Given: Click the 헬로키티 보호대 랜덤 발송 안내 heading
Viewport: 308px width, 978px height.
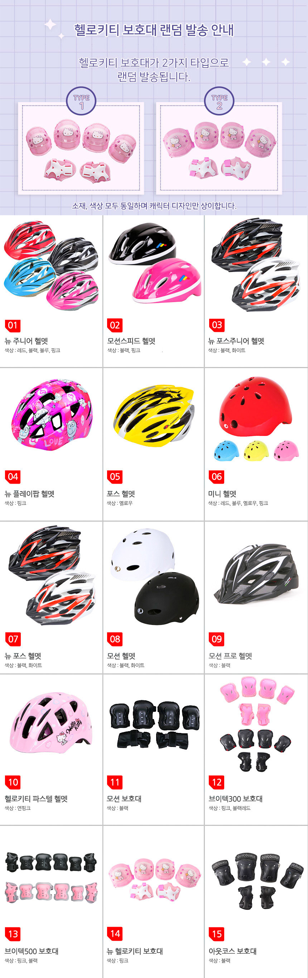Looking at the screenshot, I should click(154, 30).
